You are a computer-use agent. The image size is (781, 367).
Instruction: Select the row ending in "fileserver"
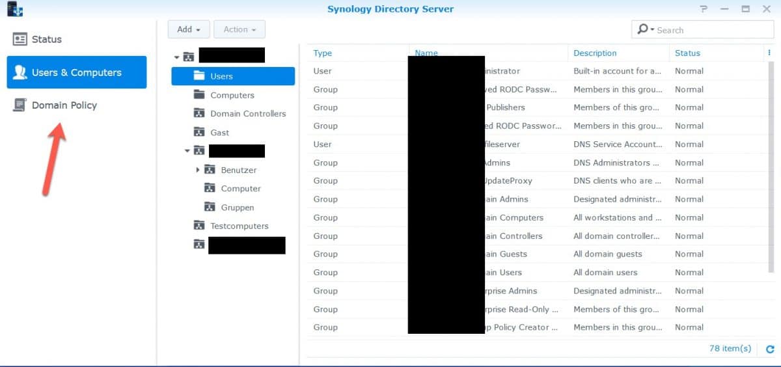pos(536,144)
